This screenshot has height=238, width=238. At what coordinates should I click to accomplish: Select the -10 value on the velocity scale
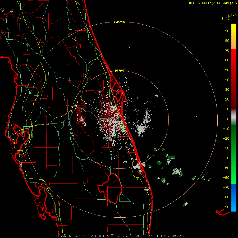[x=226, y=129]
